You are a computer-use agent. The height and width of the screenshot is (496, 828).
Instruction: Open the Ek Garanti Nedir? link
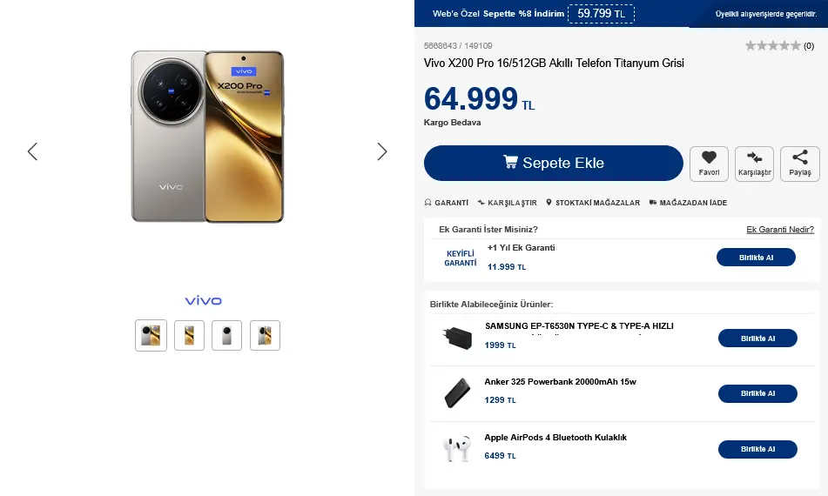pos(780,230)
